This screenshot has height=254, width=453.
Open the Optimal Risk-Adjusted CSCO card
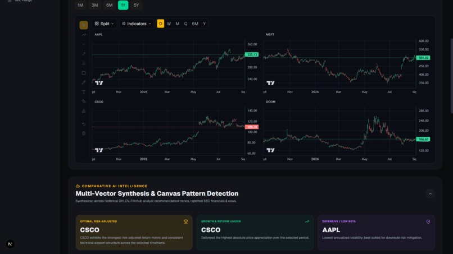[134, 232]
